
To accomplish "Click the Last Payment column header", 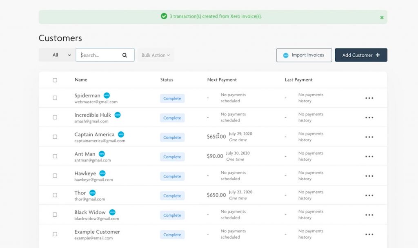I will pos(298,80).
